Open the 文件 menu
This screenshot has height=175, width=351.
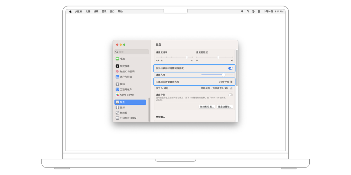[x=88, y=11]
